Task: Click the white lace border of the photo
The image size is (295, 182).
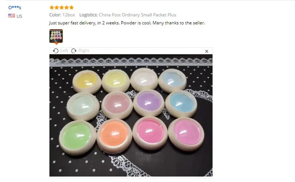Action: [x=131, y=61]
